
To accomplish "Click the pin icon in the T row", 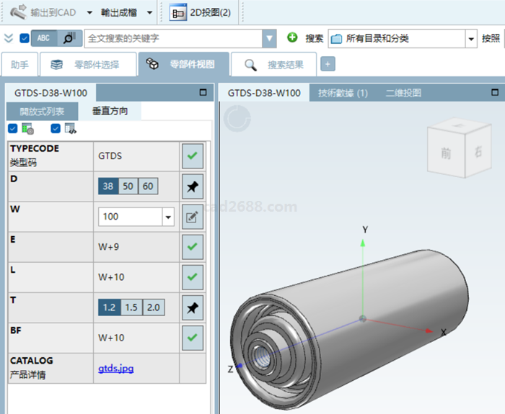I will tap(193, 307).
